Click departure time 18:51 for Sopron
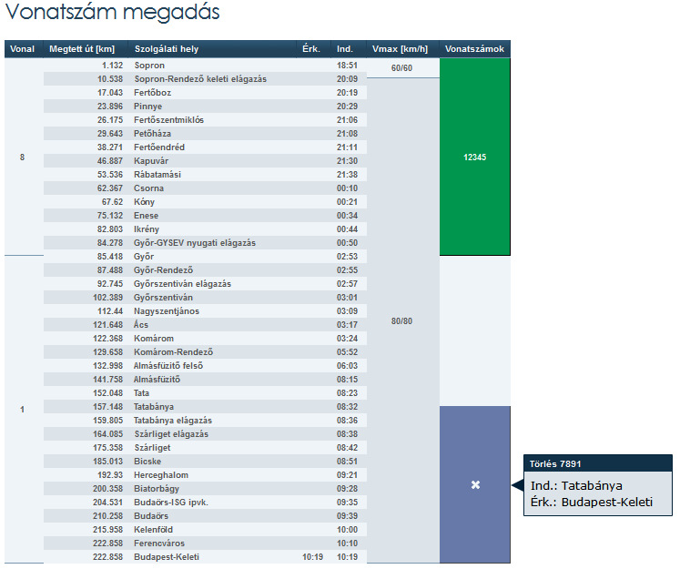Viewport: 690px width, 569px height. (x=347, y=66)
